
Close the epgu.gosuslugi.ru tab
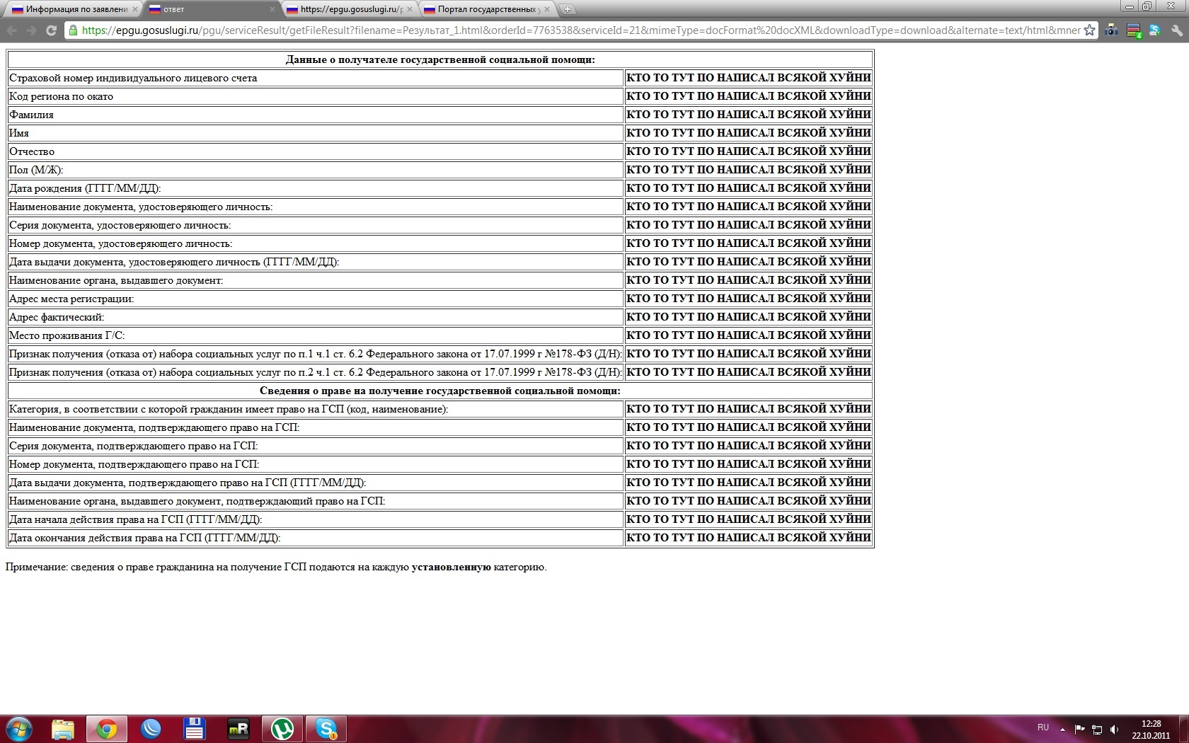click(x=409, y=9)
